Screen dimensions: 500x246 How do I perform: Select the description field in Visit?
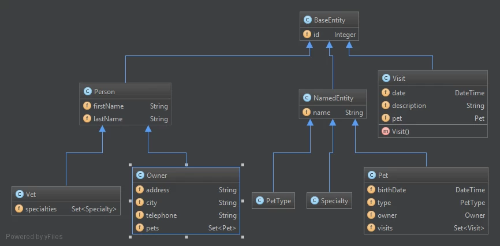[432, 106]
